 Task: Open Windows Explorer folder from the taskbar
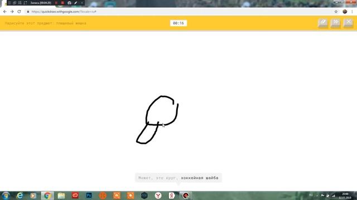[x=61, y=196]
